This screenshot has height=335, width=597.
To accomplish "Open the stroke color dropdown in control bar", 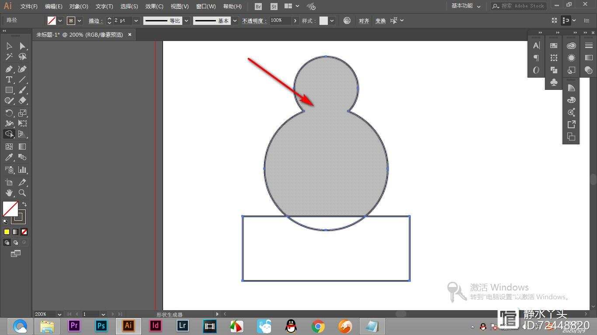I will pos(80,21).
